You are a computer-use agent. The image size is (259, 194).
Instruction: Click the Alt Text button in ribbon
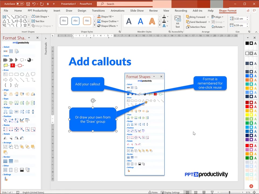coord(177,22)
